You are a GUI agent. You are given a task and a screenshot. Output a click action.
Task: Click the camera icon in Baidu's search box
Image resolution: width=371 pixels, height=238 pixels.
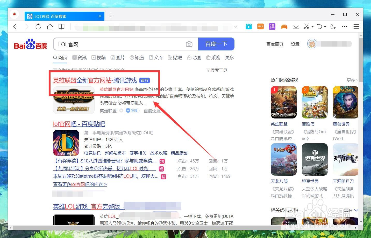pos(189,44)
